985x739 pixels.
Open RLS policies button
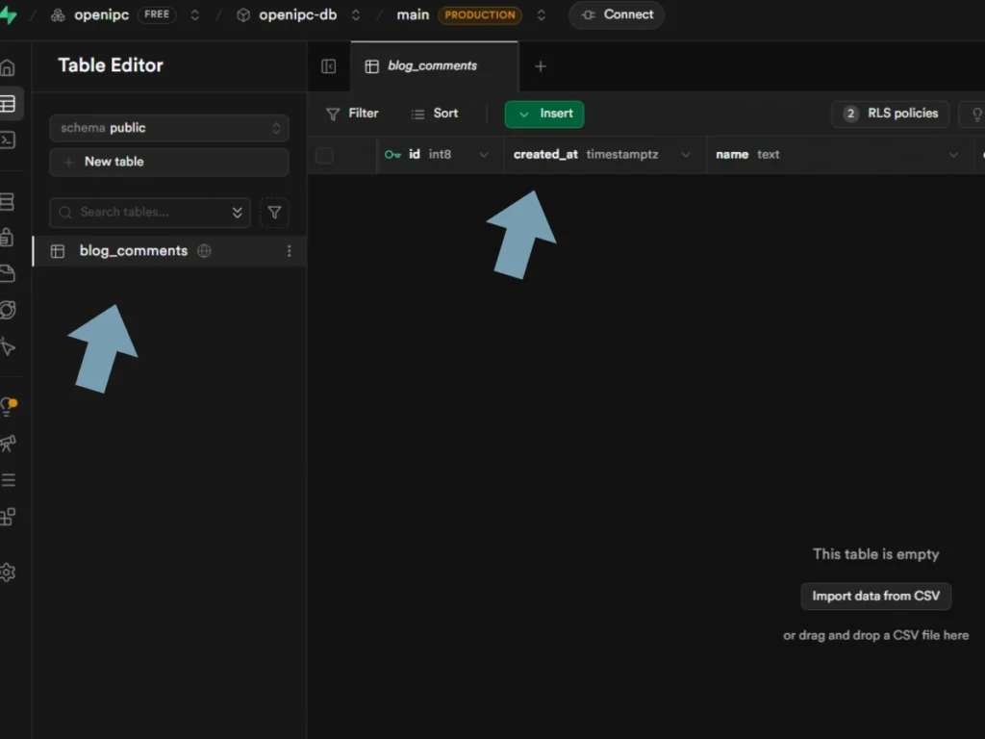pyautogui.click(x=890, y=114)
